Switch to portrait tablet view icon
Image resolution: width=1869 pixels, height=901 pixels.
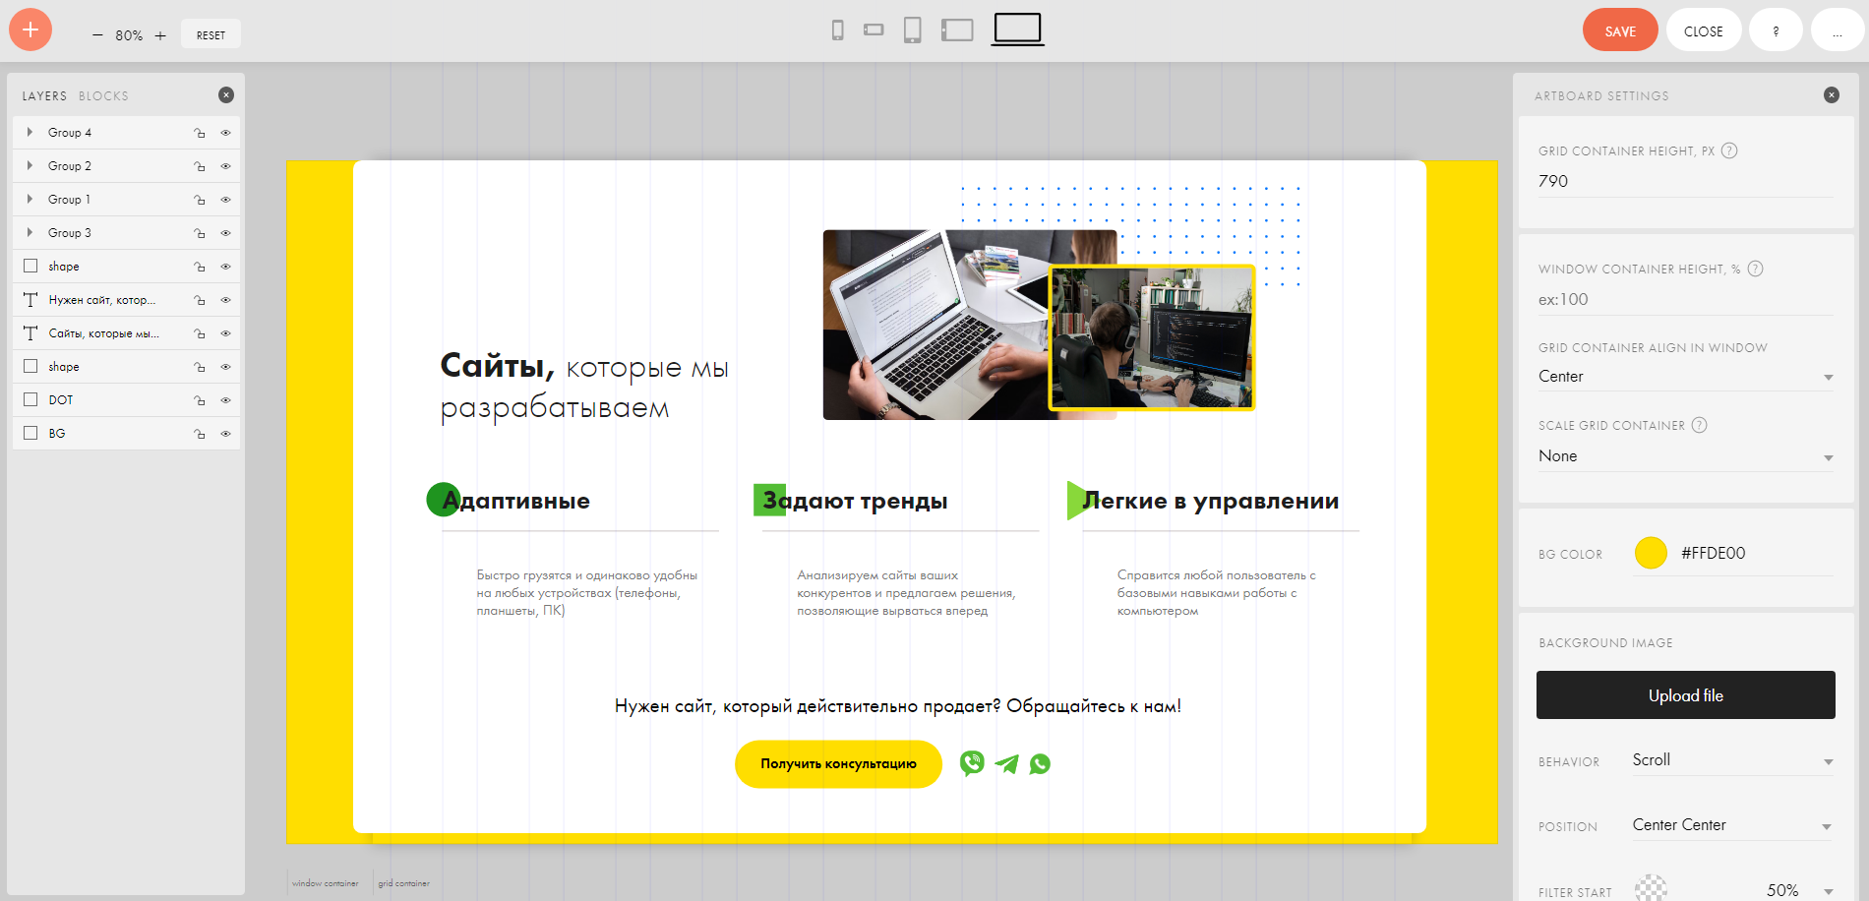point(912,30)
